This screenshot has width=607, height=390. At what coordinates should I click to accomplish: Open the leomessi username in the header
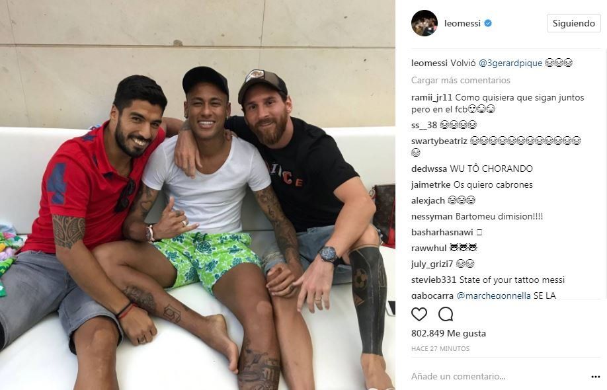pyautogui.click(x=462, y=23)
